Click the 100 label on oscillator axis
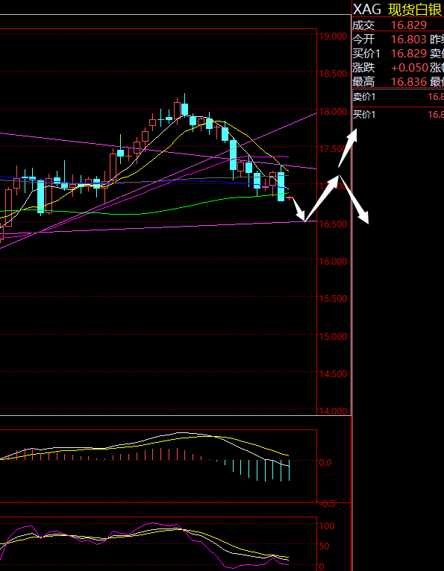Screen dimensions: 444x571 (327, 526)
